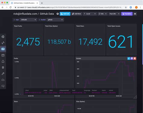The width and height of the screenshot is (143, 113).
Task: Click the cloud icon in sidebar
Action: pos(3,80)
